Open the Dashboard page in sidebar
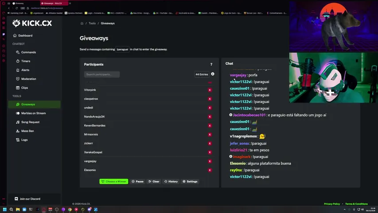The width and height of the screenshot is (378, 213). (x=23, y=35)
